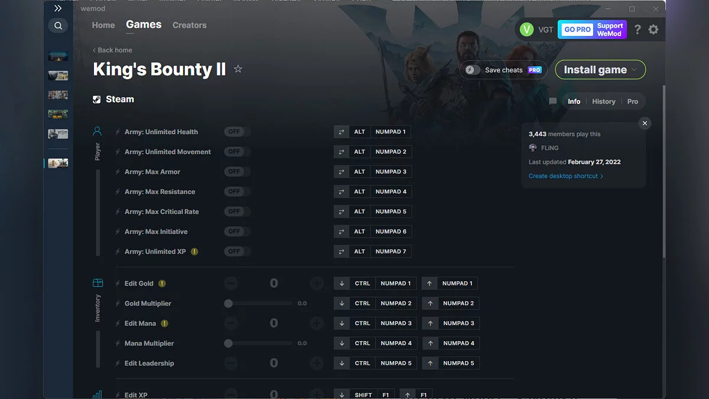
Task: Click Create desktop shortcut link
Action: point(566,176)
